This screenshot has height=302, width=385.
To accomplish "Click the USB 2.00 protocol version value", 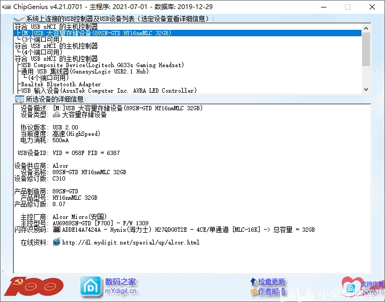I will (65, 127).
